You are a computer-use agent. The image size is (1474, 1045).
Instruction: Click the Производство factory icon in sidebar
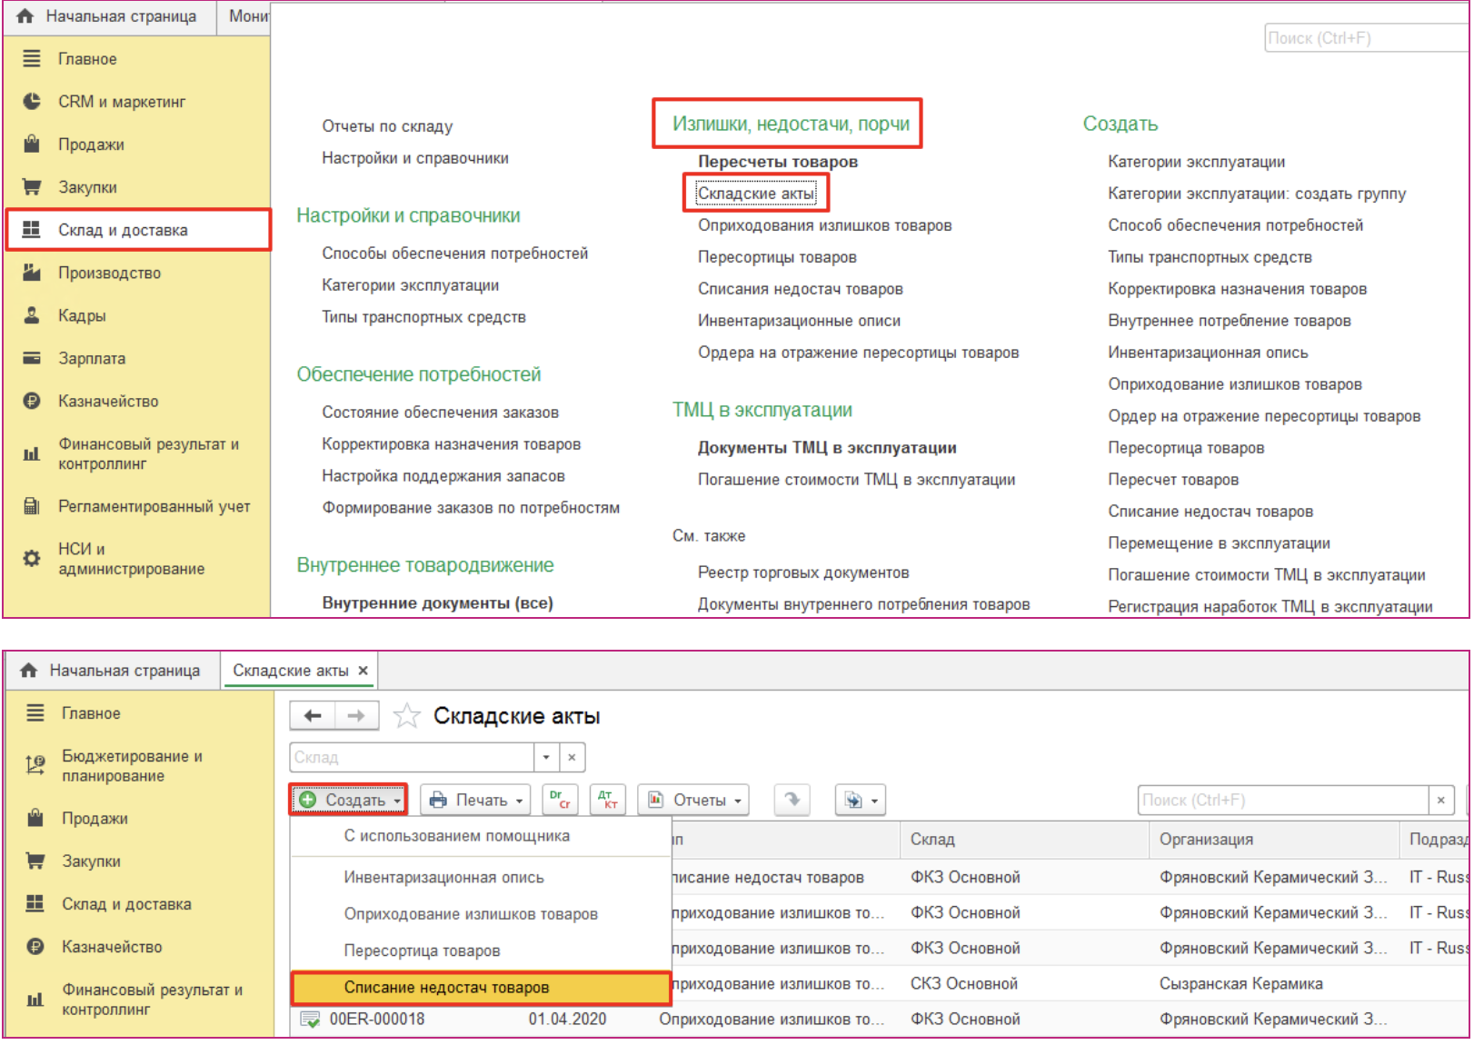[32, 273]
